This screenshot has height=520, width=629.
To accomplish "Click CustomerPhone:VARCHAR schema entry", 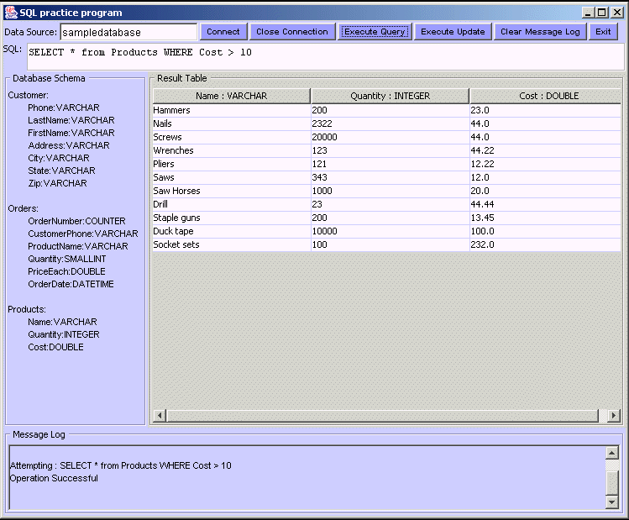I will [x=82, y=234].
